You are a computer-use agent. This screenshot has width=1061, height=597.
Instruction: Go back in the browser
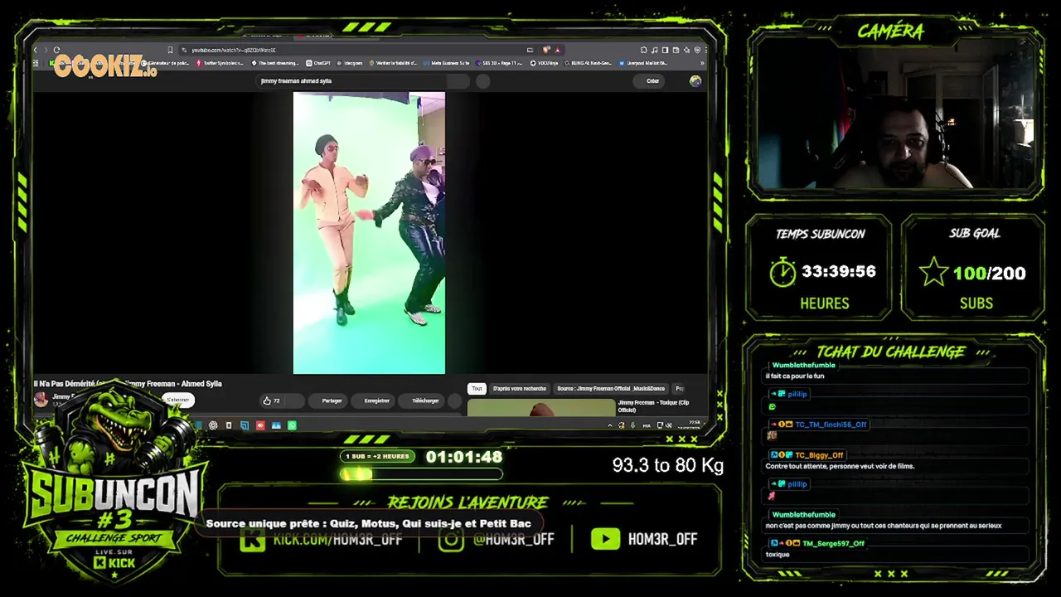pos(36,50)
